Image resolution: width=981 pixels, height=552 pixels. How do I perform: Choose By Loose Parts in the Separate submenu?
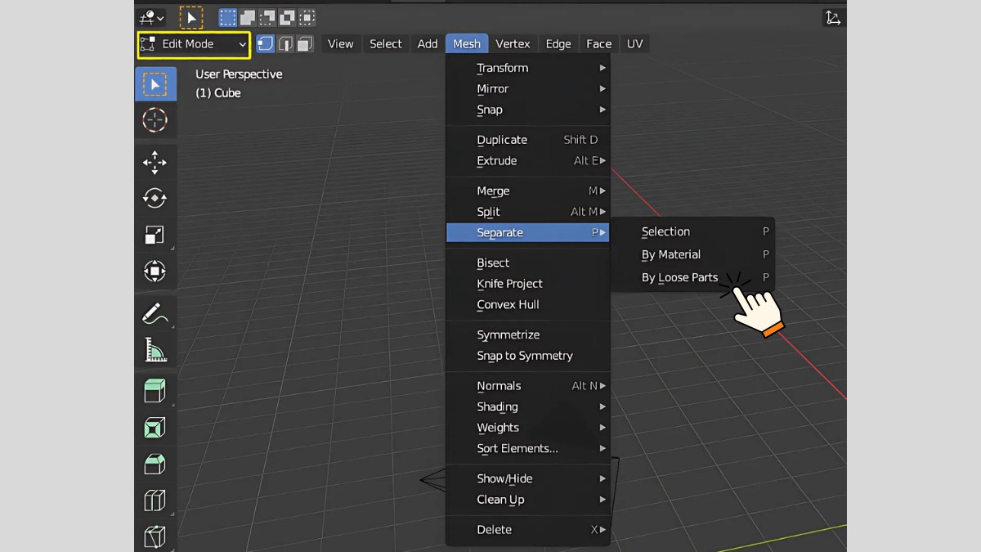692,278
